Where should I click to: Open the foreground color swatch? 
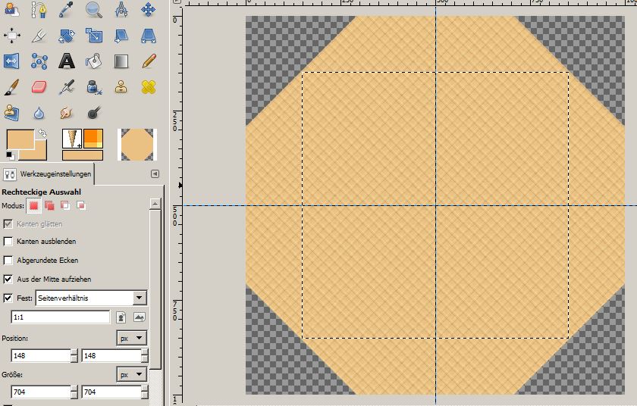click(20, 139)
